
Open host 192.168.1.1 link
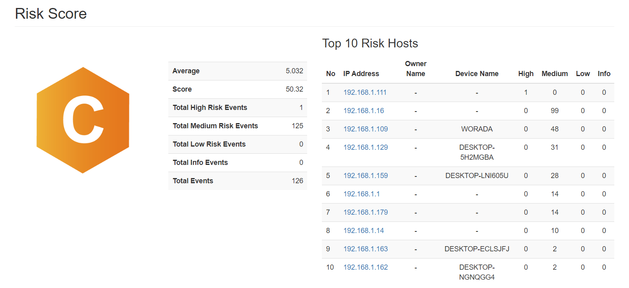(x=361, y=194)
